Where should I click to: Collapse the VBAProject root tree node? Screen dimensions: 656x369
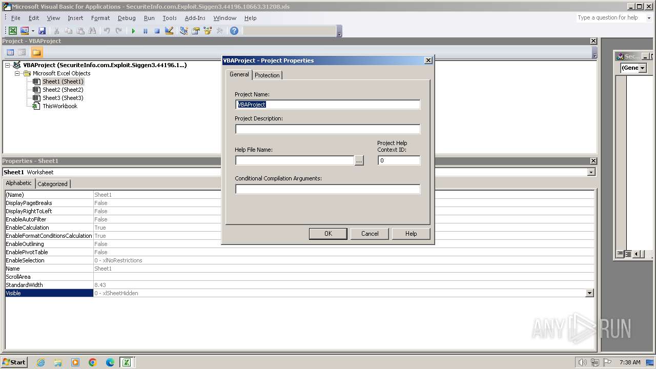(8, 65)
